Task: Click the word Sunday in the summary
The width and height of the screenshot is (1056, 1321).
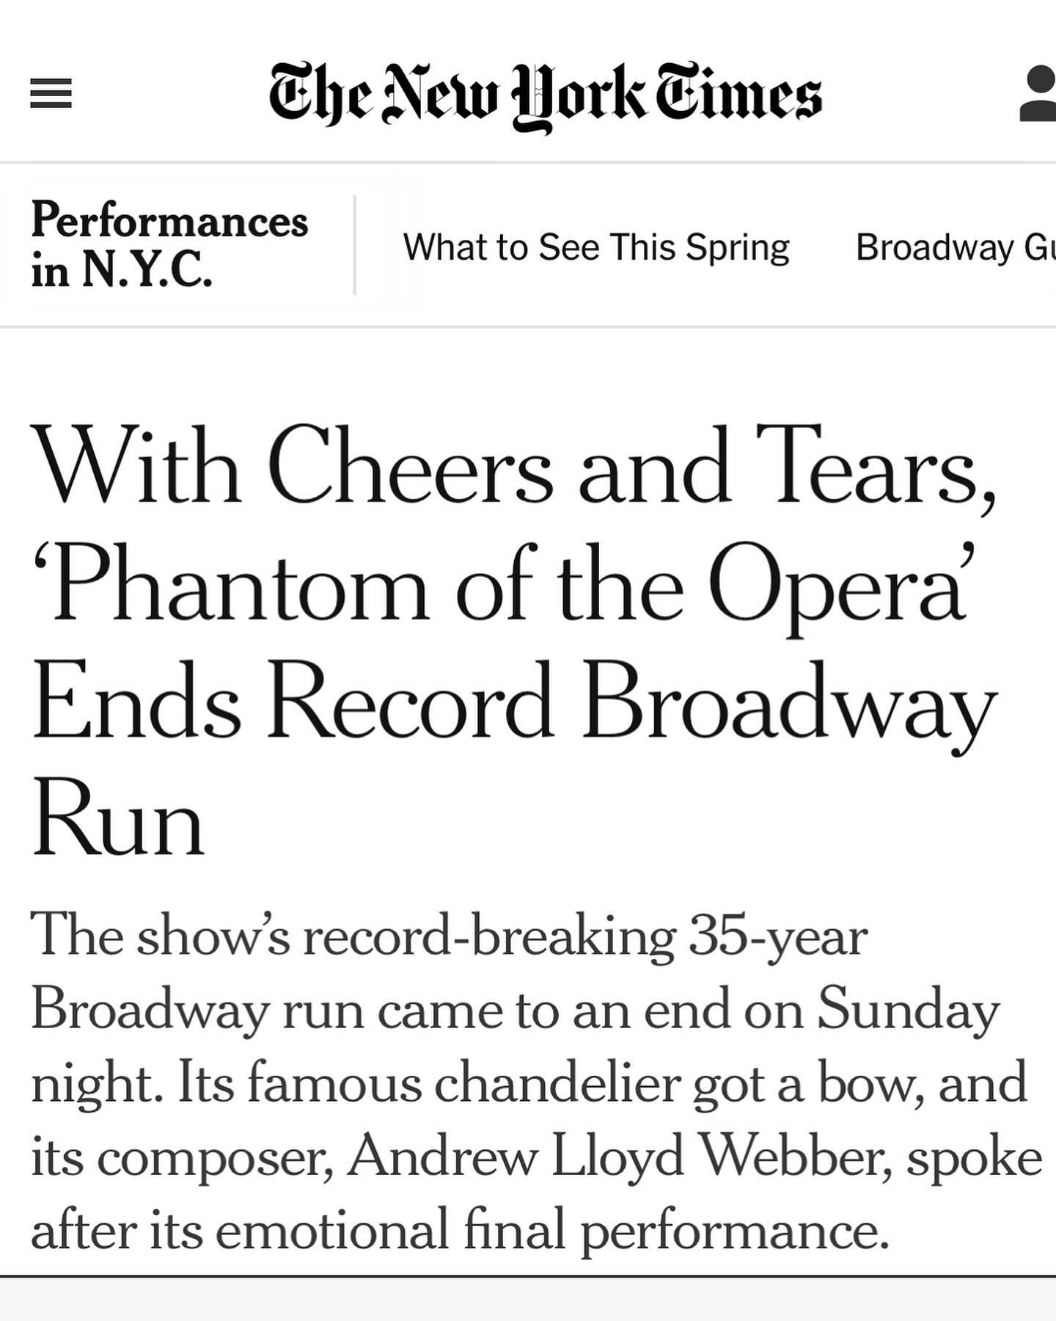Action: tap(908, 1011)
